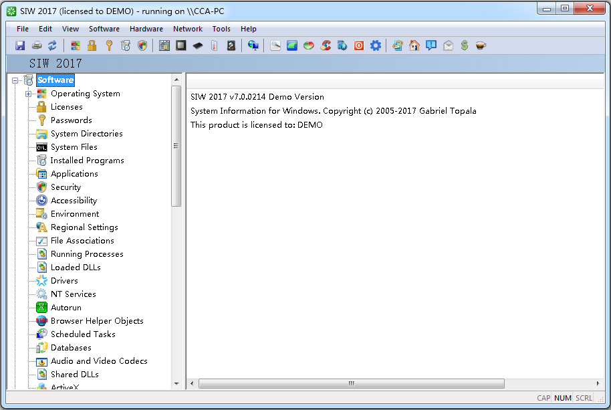Select Drivers in the tree
Screen dimensions: 611x410
(64, 281)
